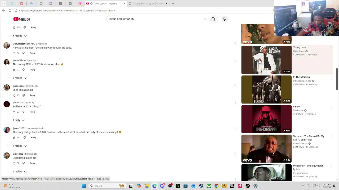This screenshot has height=190, width=339.
Task: Play the Jagged Edge In The Morning thumbnail
Action: [266, 89]
